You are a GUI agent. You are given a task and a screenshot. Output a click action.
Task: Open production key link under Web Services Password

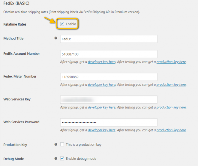point(171,130)
